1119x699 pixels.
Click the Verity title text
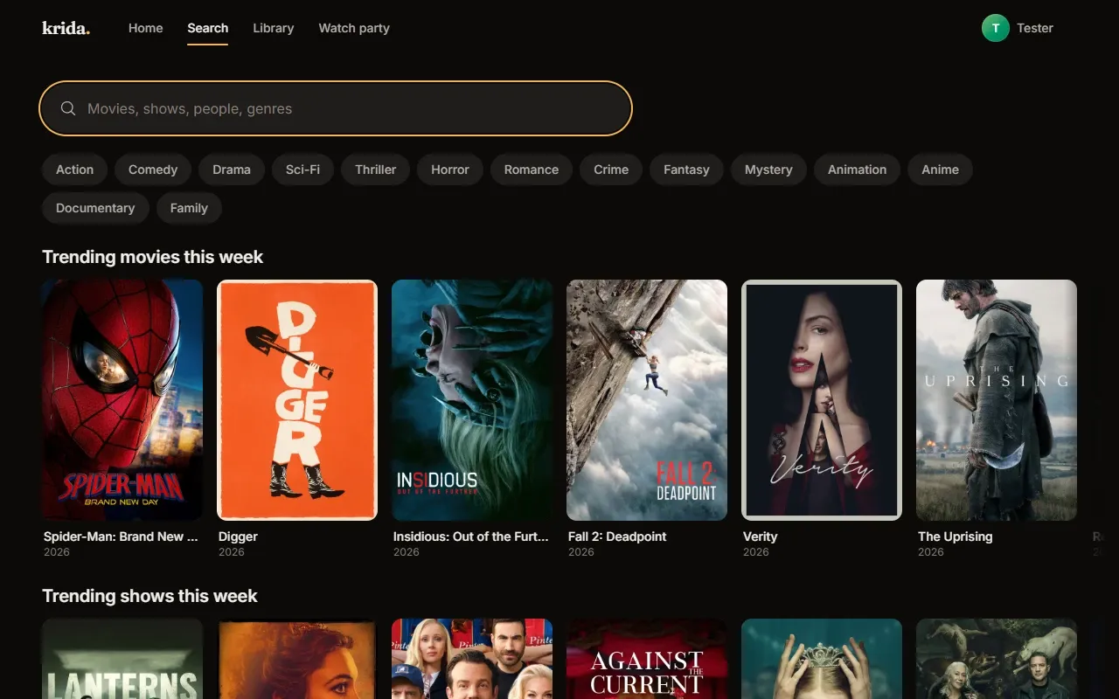[760, 536]
